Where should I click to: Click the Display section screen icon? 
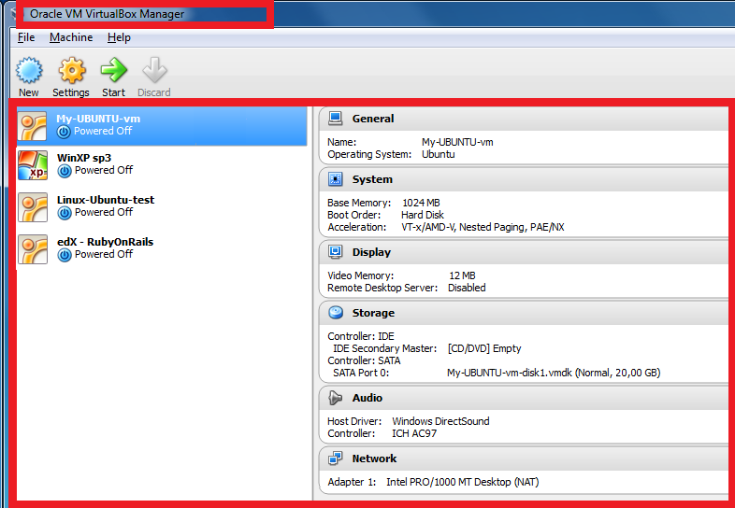pos(335,252)
